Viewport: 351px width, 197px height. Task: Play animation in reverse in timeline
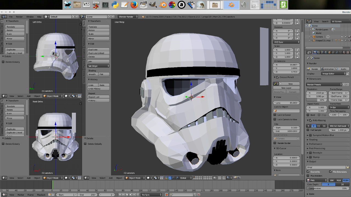pyautogui.click(x=127, y=195)
